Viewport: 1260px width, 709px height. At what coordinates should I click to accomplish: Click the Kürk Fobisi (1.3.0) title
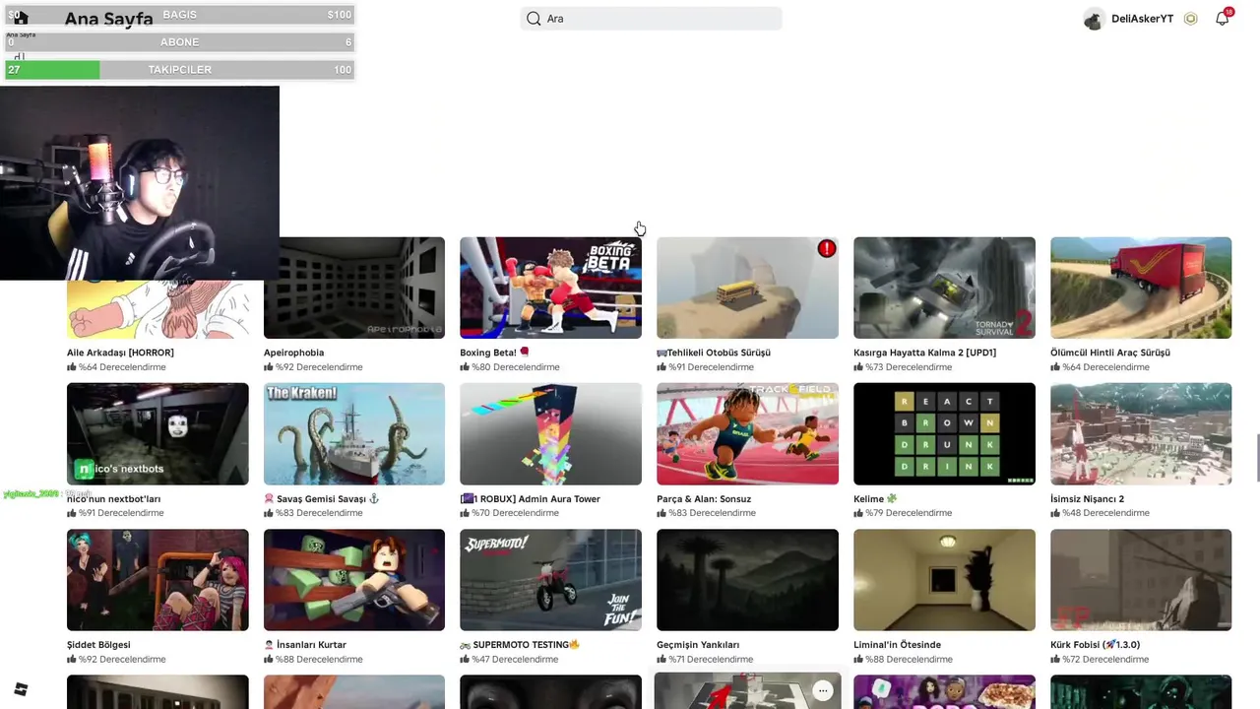tap(1095, 645)
